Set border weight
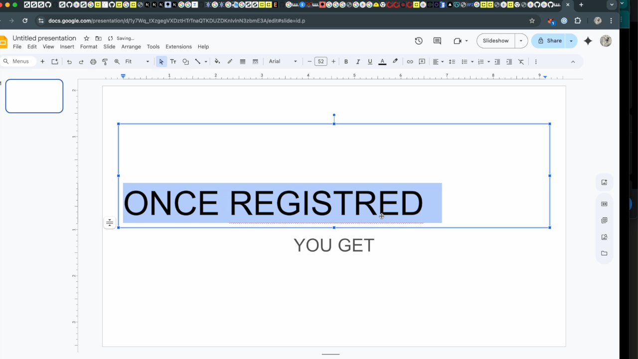 243,61
